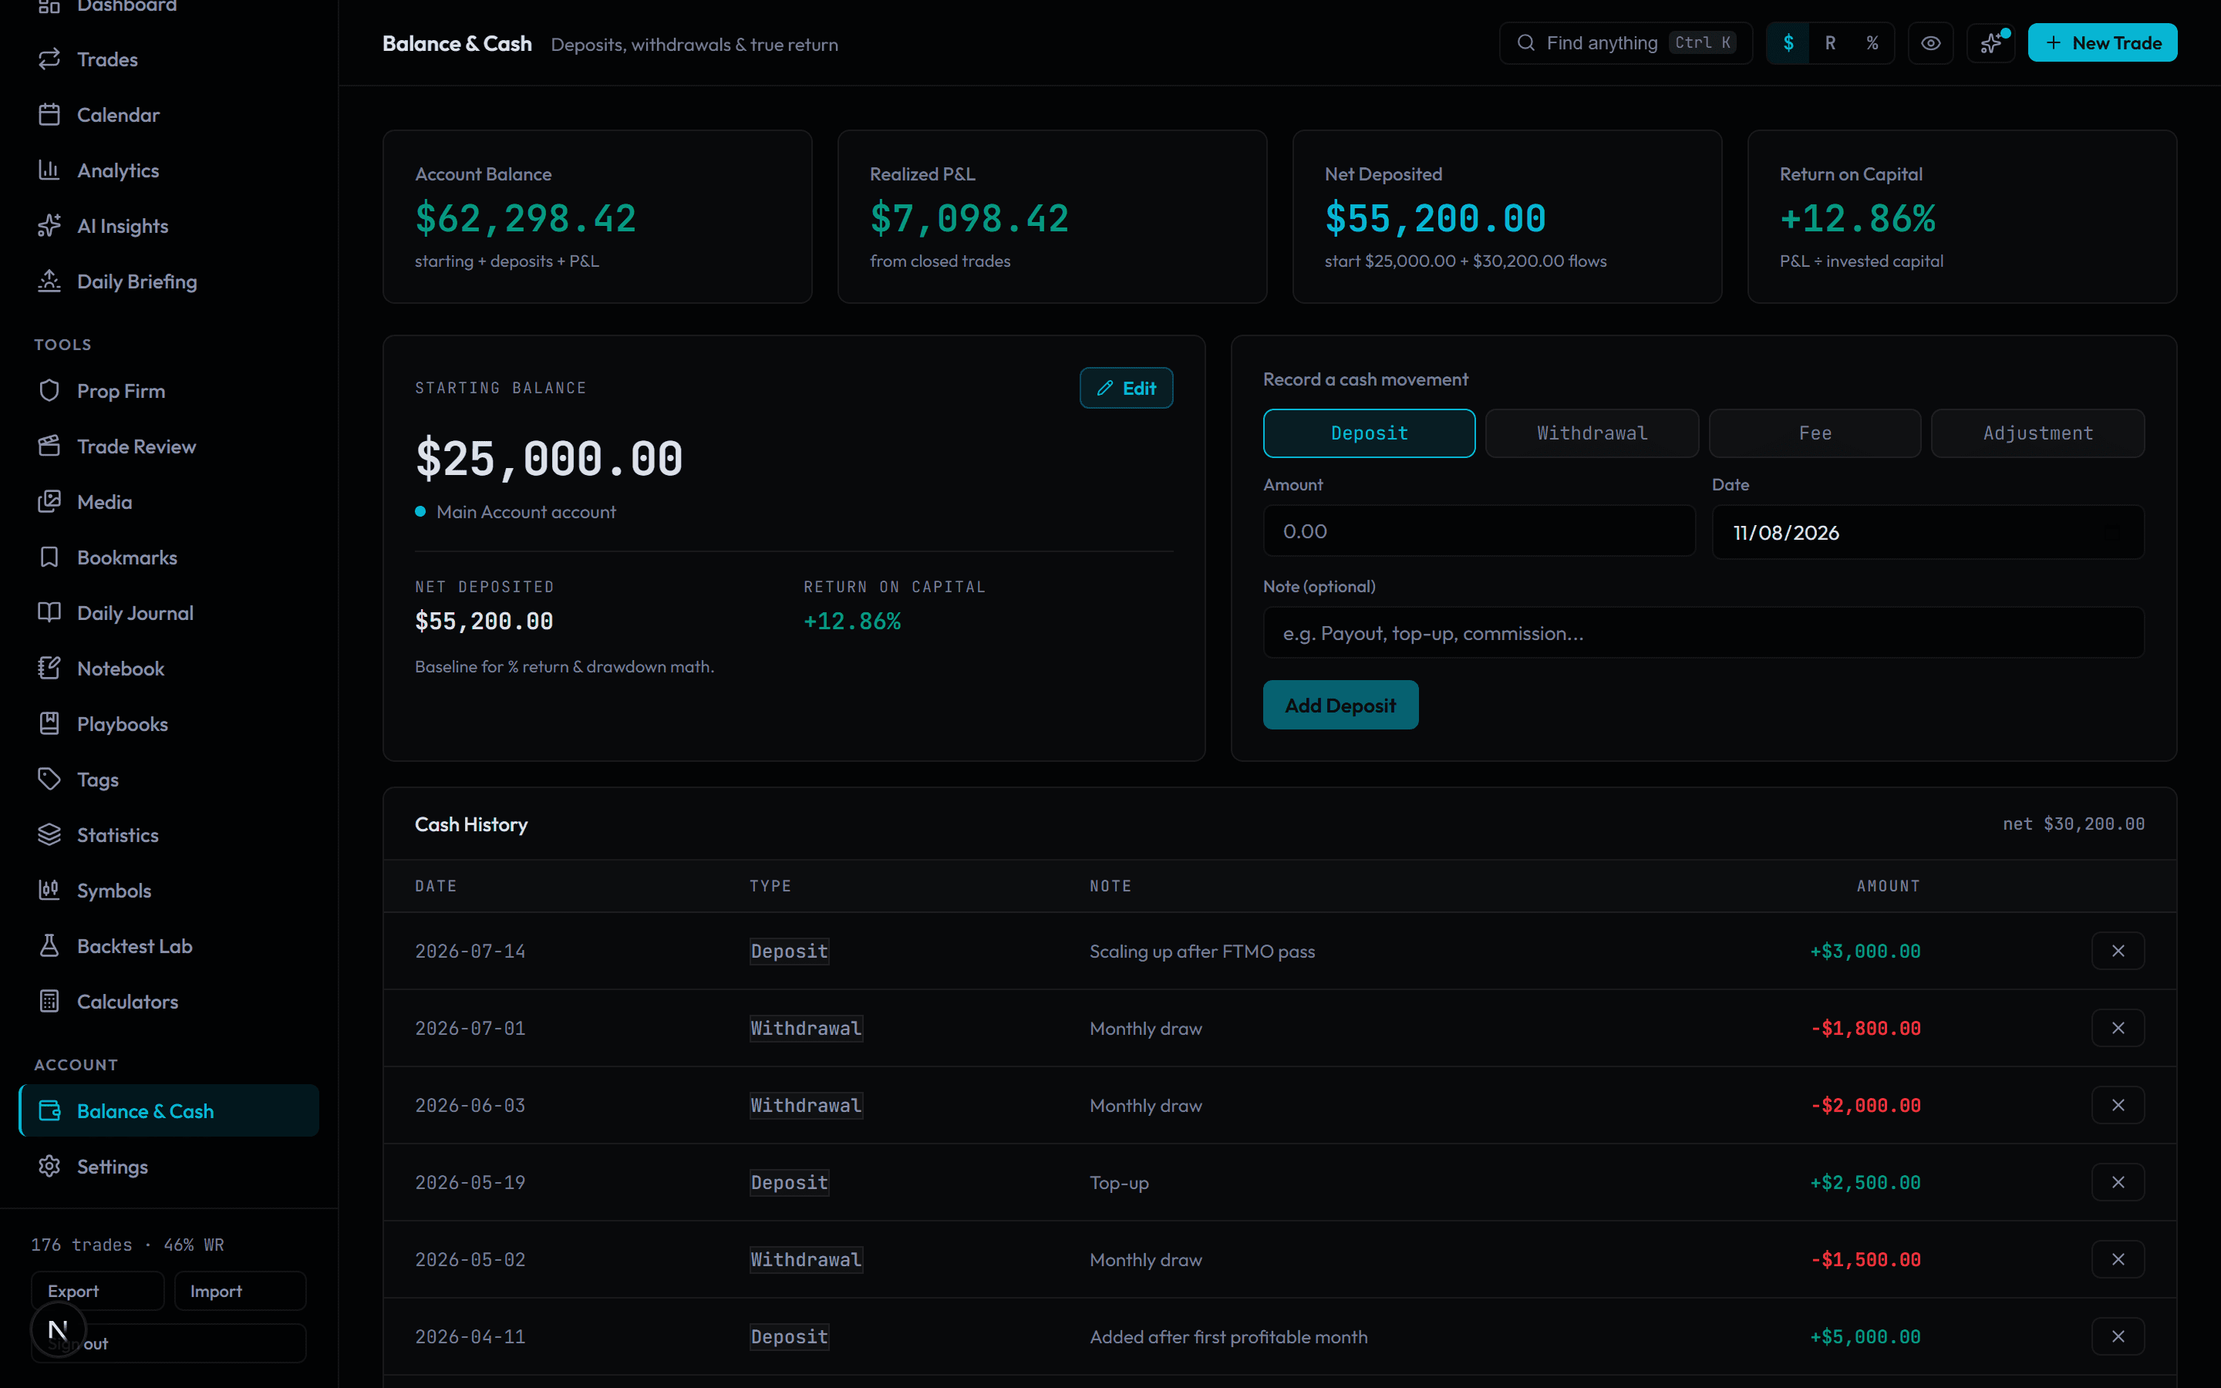This screenshot has width=2221, height=1388.
Task: Click the 2026-05-19 date cell
Action: coord(470,1182)
